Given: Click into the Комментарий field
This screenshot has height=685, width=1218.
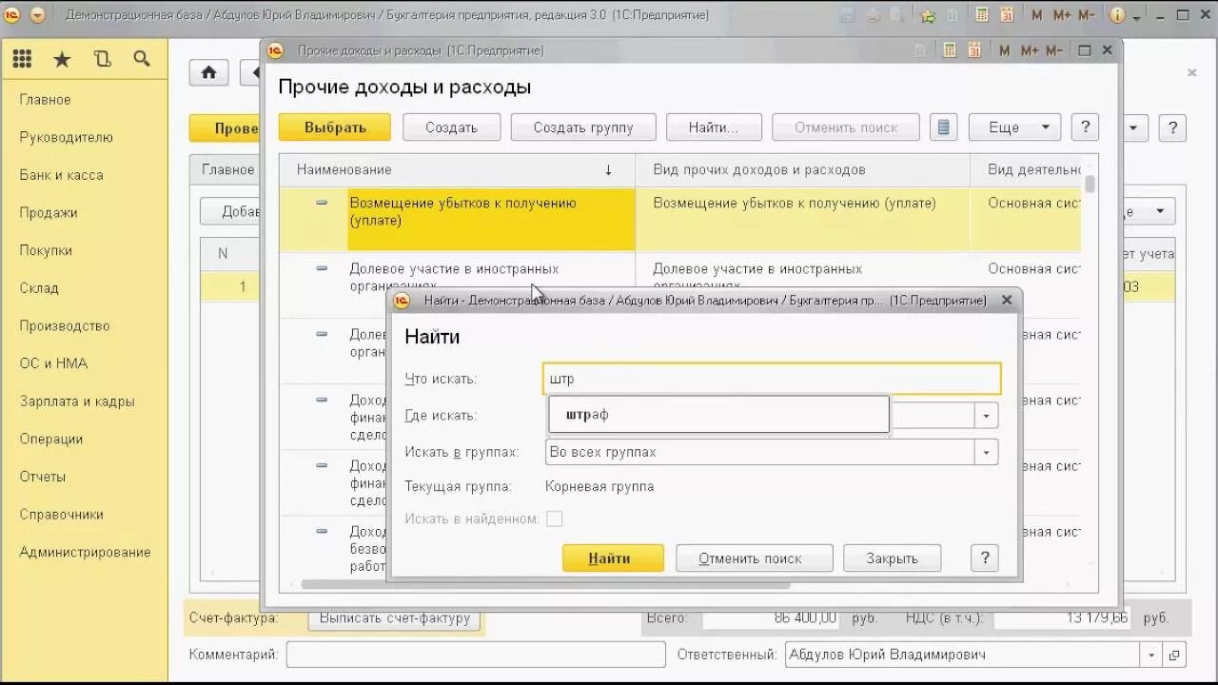Looking at the screenshot, I should pyautogui.click(x=476, y=655).
